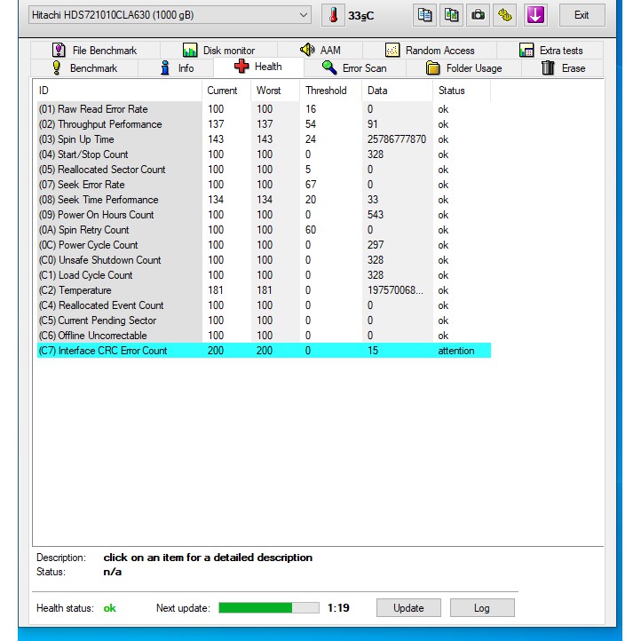
Task: Click the Next update progress bar
Action: click(x=268, y=608)
